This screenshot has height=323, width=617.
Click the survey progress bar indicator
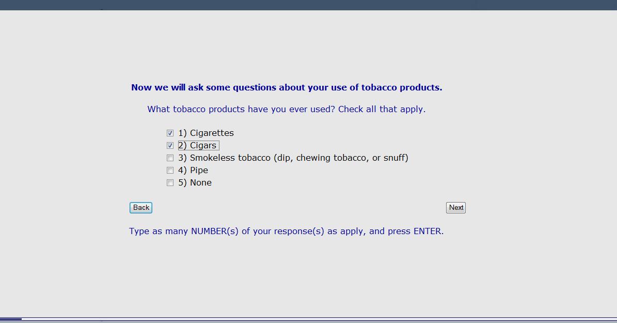11,319
